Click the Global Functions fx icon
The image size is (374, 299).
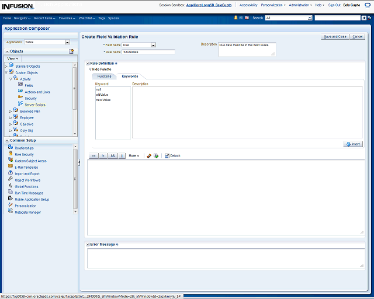coord(11,186)
